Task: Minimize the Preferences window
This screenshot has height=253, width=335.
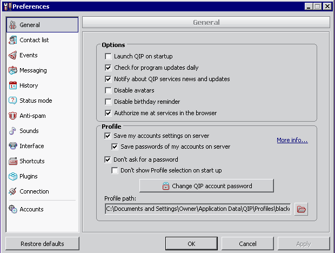Action: 309,6
